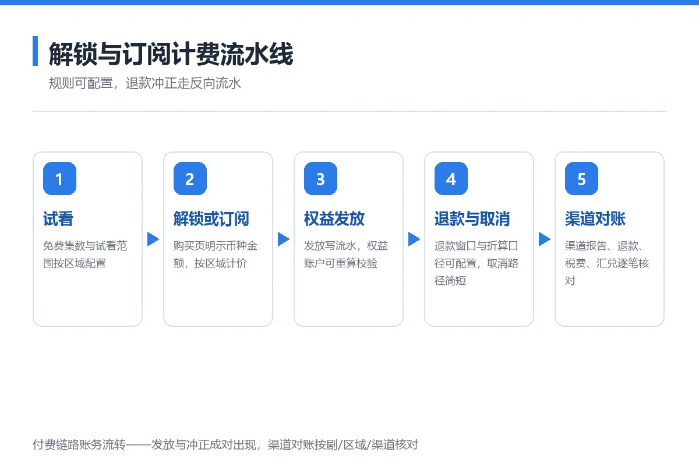Click the title 解锁与订阅计费流水线
Viewport: 699px width, 466px height.
171,54
